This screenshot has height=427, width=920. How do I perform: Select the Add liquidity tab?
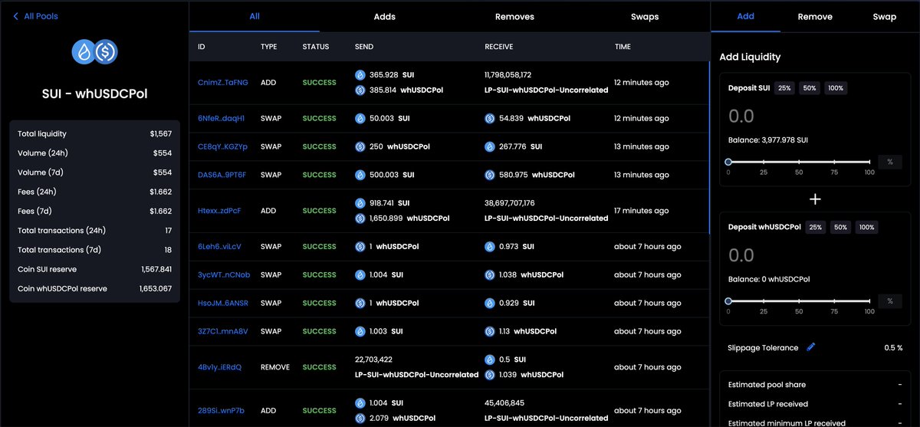click(x=745, y=16)
